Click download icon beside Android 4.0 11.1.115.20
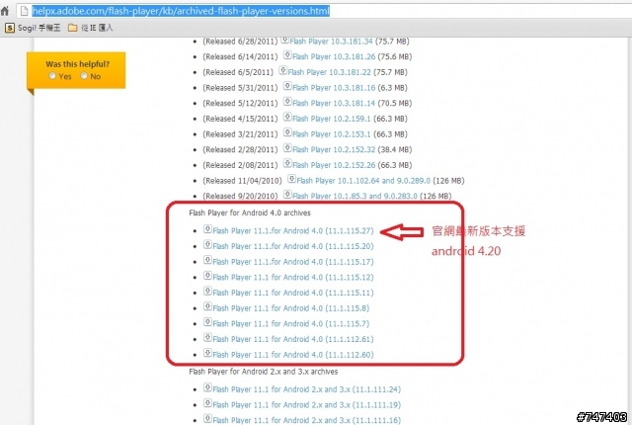The height and width of the screenshot is (425, 632). point(207,244)
